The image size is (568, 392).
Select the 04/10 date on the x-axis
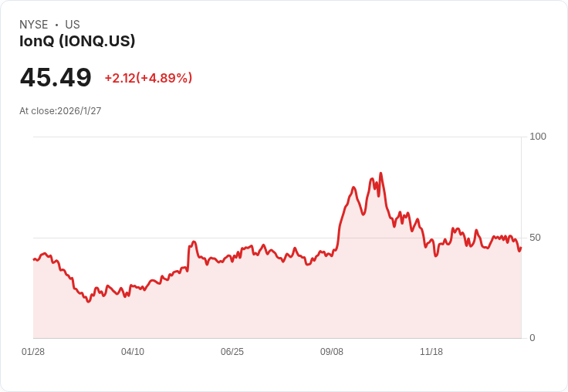(x=133, y=352)
